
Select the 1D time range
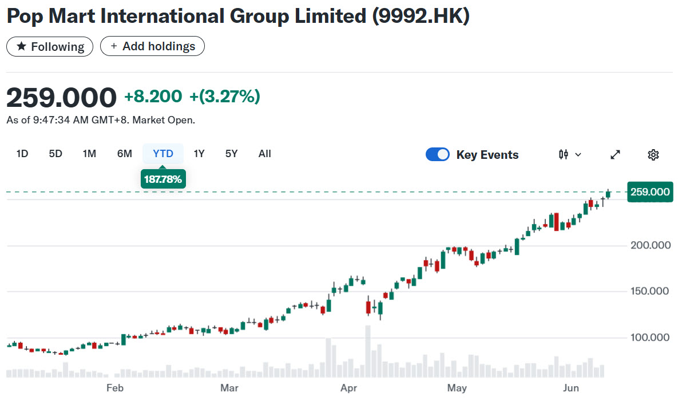(22, 154)
